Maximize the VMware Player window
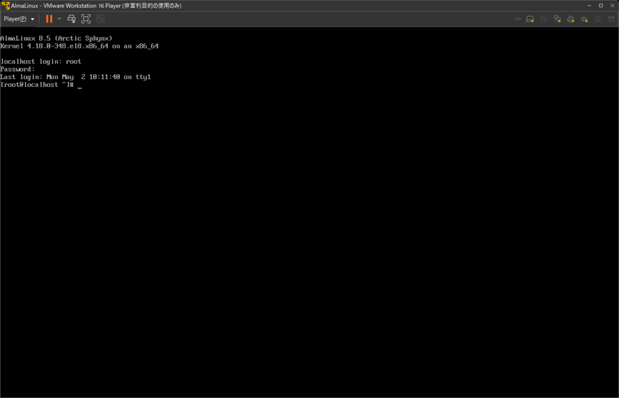This screenshot has width=619, height=398. tap(601, 5)
